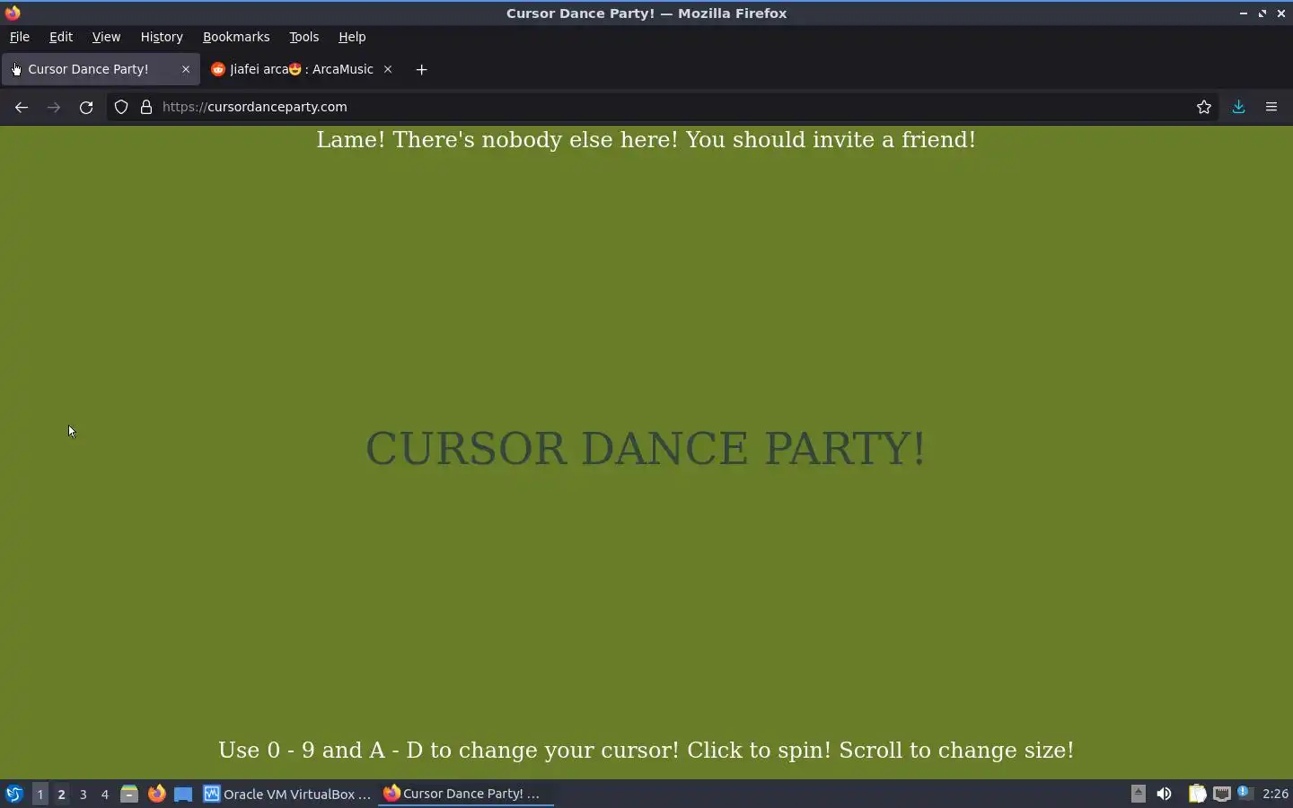Open the clipboard manager tray icon
Image resolution: width=1293 pixels, height=808 pixels.
click(x=1197, y=794)
